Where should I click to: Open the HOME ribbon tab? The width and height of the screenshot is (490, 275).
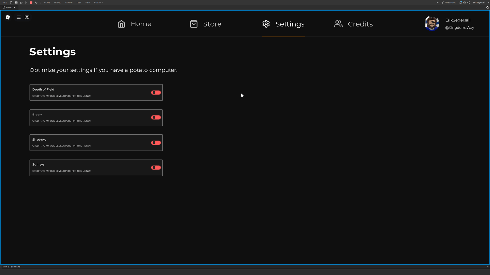[x=47, y=3]
